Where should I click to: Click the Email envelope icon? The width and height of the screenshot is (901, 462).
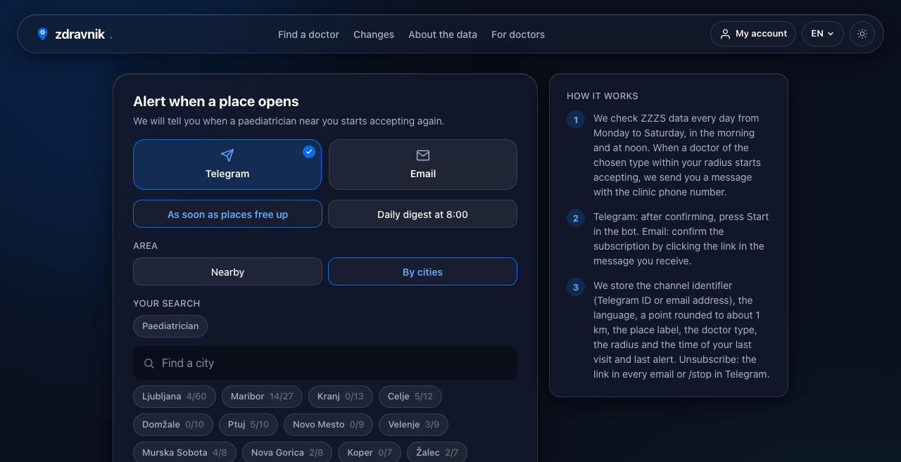423,155
